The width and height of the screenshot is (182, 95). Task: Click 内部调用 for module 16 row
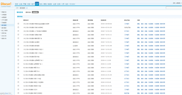tap(151, 39)
